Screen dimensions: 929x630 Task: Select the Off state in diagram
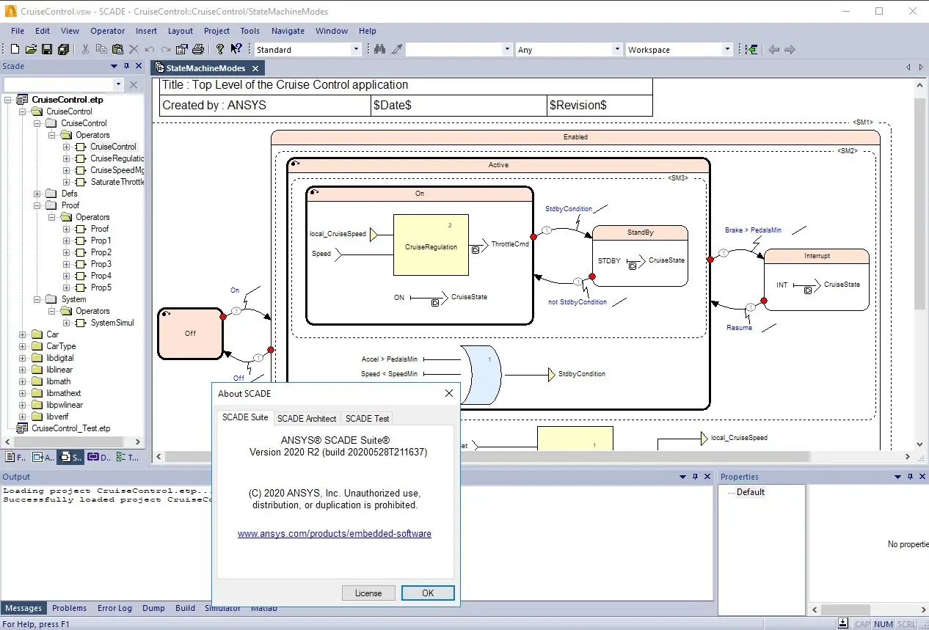190,334
